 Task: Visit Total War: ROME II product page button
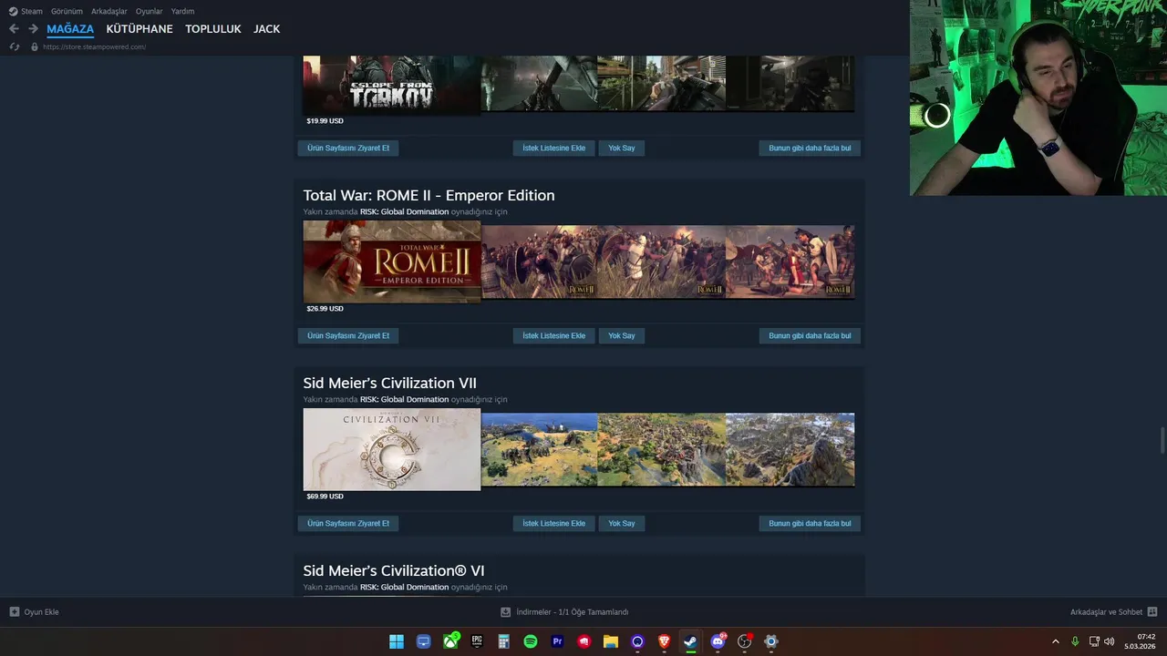[348, 335]
